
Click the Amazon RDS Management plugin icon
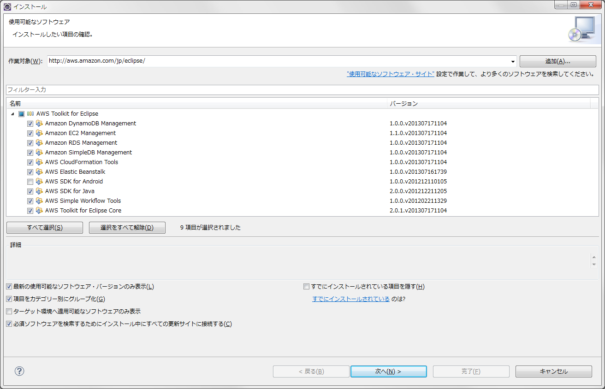pos(39,143)
